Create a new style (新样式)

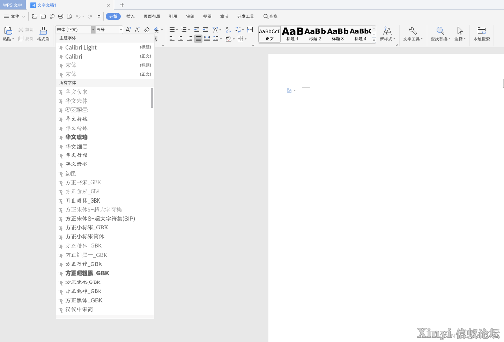pyautogui.click(x=387, y=34)
